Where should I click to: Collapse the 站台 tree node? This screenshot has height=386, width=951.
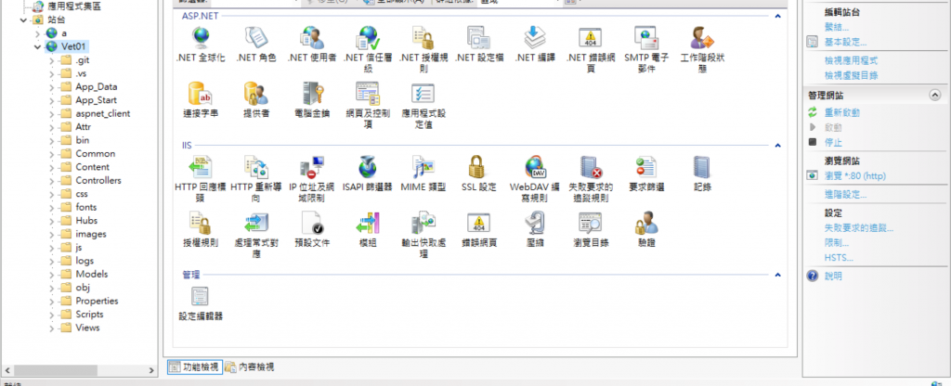pos(23,20)
